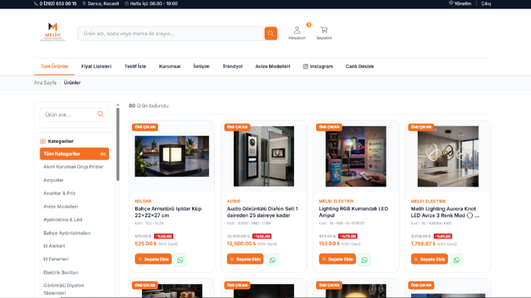
Task: Add Audio Görüntülü Diafon Seti to cart
Action: tap(245, 259)
